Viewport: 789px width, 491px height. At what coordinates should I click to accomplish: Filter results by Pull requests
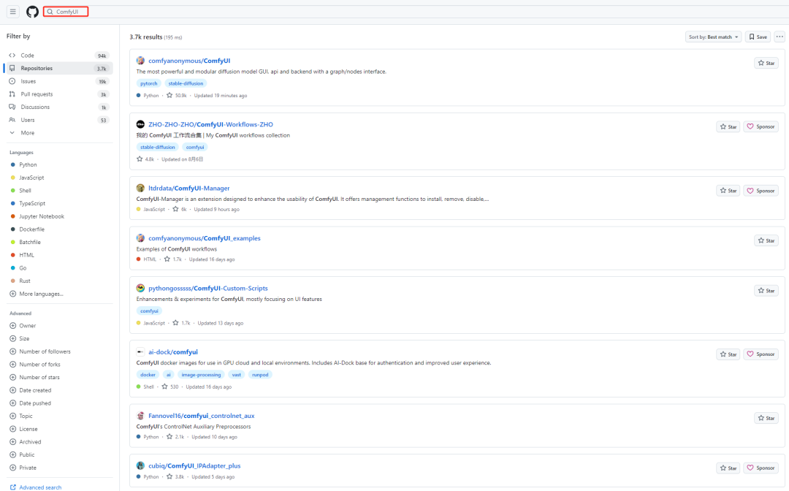58,94
